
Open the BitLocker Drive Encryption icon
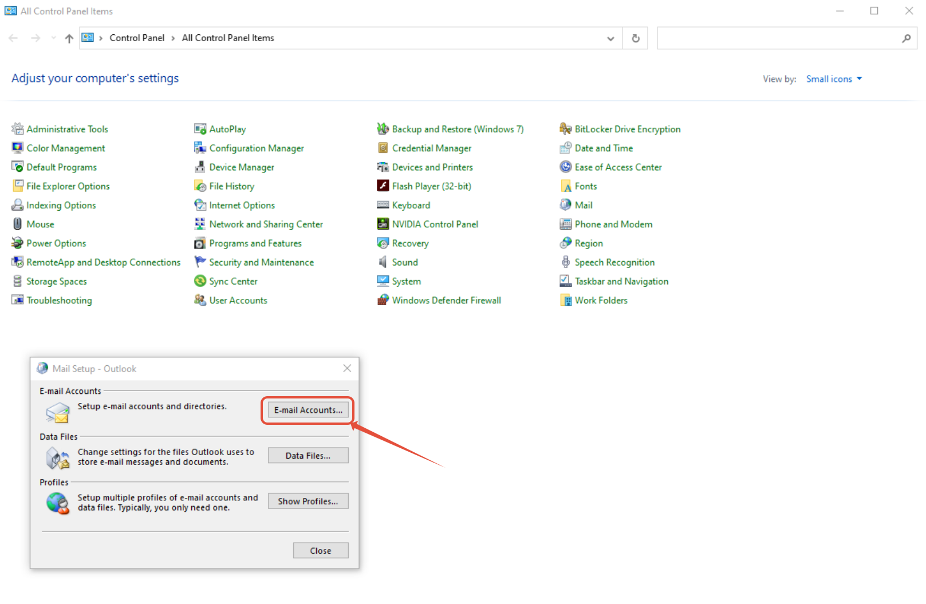[x=566, y=129]
